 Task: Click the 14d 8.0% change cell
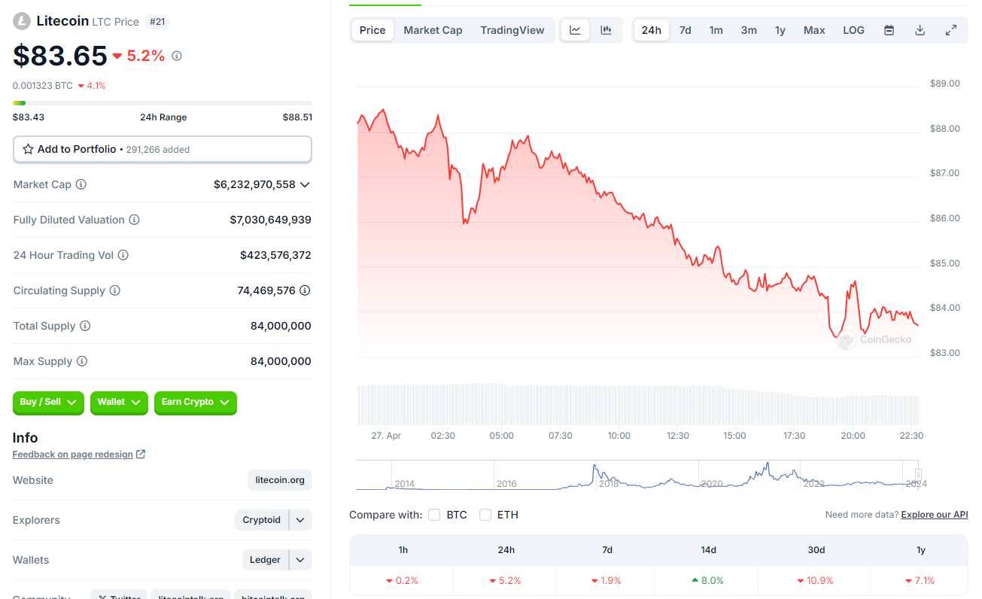708,580
